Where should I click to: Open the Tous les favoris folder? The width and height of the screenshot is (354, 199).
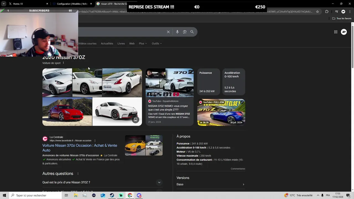pos(342,19)
